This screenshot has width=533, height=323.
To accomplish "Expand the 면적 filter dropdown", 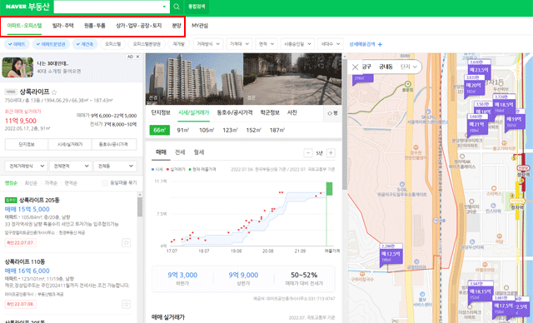I will [266, 44].
